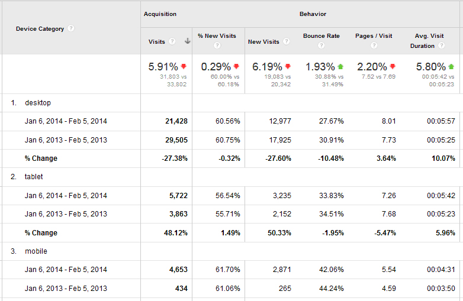The height and width of the screenshot is (301, 463).
Task: Select desktop duration change 10.07%
Action: [443, 158]
